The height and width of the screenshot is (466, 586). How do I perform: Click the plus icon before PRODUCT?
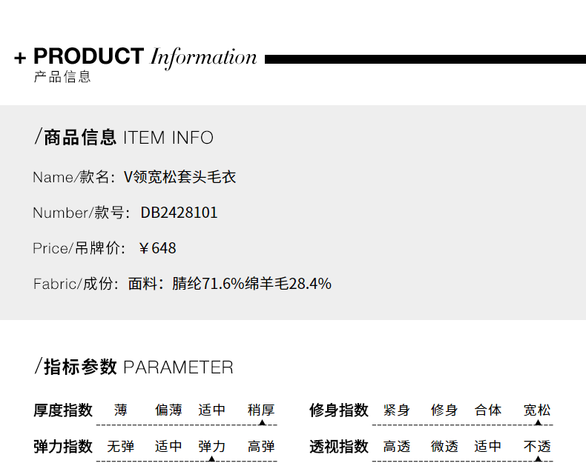pos(20,59)
